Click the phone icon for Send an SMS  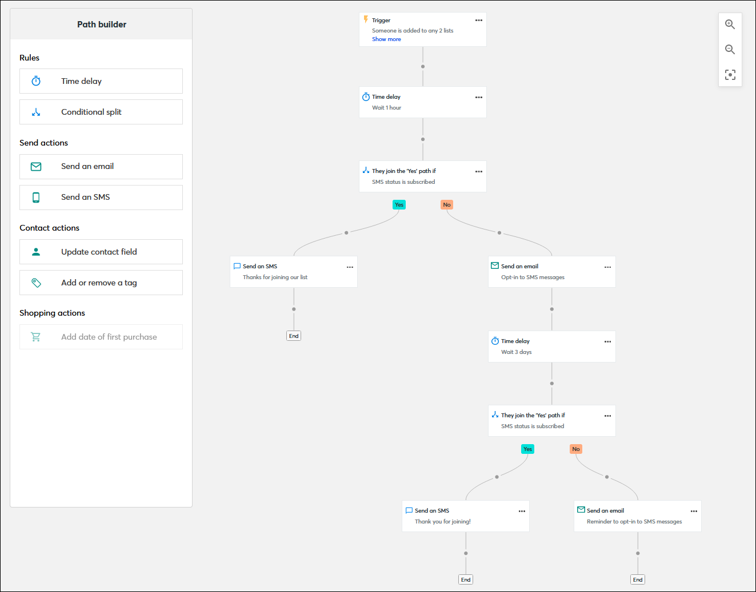36,198
